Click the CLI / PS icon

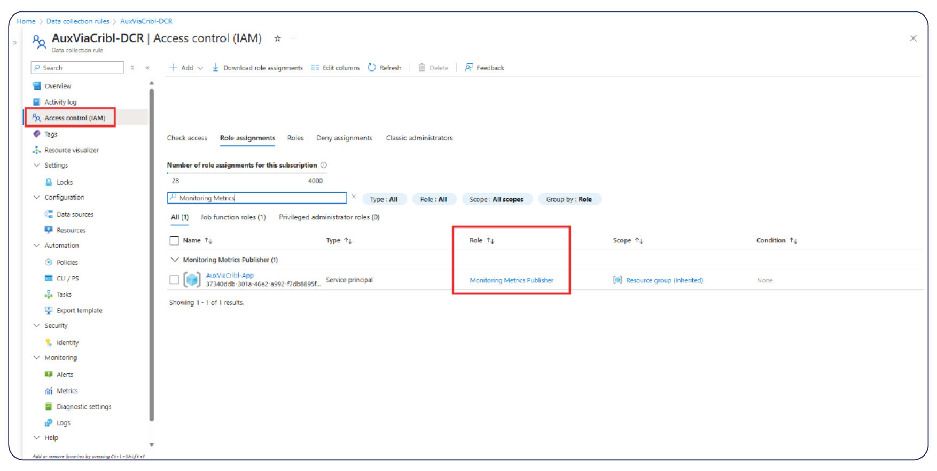click(49, 278)
